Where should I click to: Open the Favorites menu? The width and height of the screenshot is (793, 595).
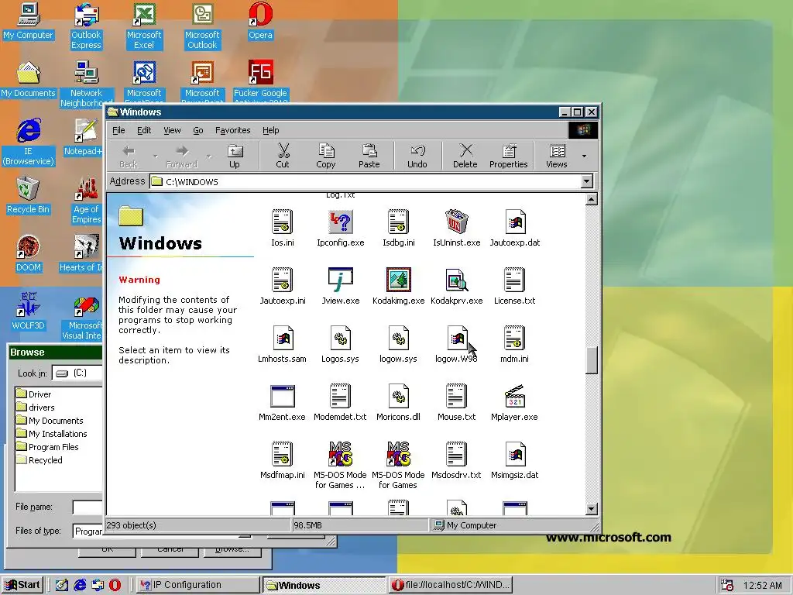coord(232,130)
